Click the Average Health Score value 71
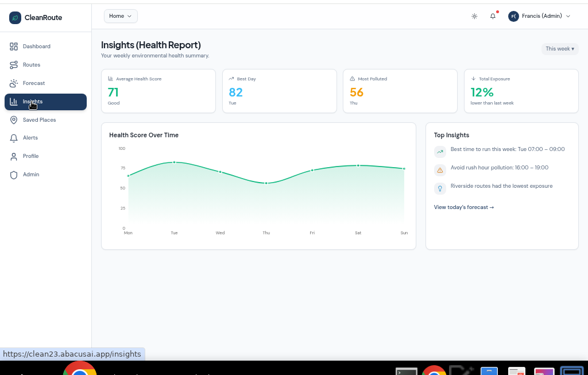Image resolution: width=588 pixels, height=375 pixels. tap(113, 92)
